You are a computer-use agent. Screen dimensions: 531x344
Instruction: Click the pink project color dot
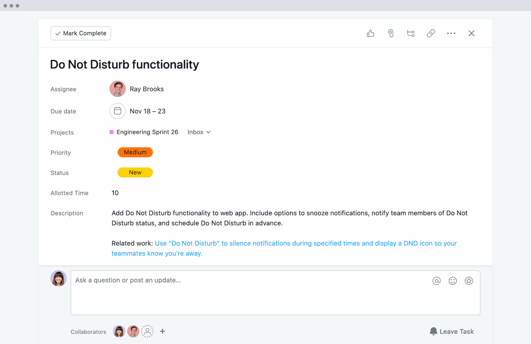pyautogui.click(x=112, y=132)
